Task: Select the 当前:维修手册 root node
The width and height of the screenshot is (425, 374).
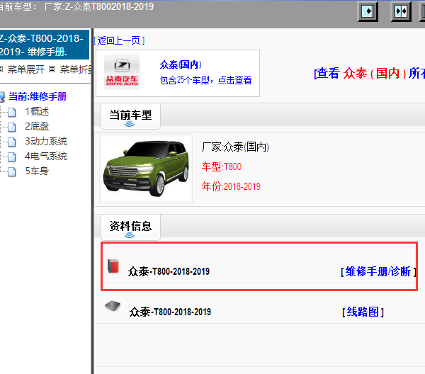Action: [x=38, y=96]
